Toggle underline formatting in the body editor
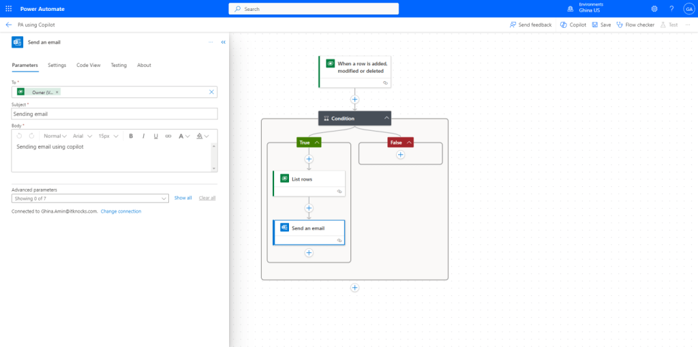 click(x=155, y=136)
